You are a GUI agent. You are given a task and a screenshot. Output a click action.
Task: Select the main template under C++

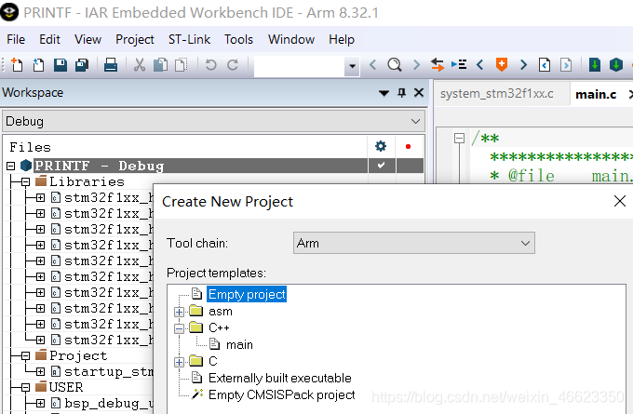(x=239, y=345)
